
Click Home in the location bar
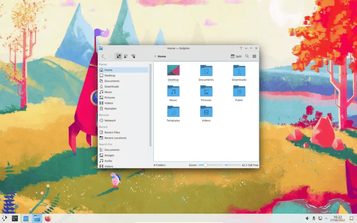tap(162, 56)
